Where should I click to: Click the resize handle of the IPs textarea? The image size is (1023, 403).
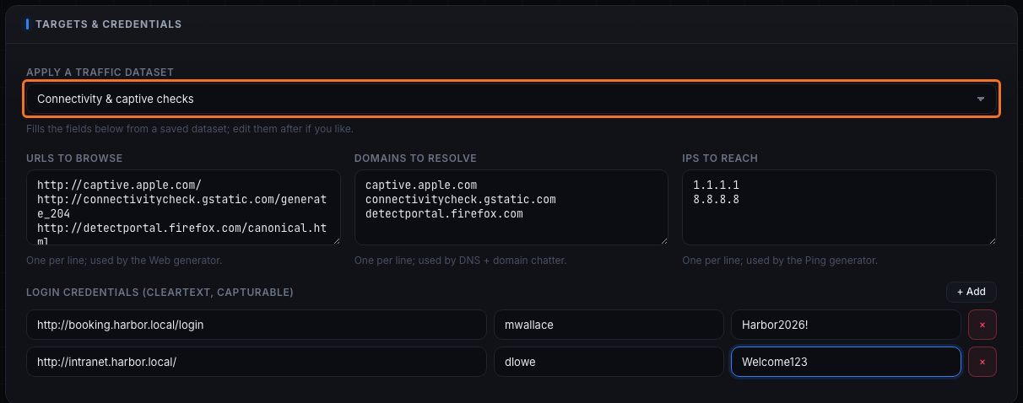[x=992, y=240]
